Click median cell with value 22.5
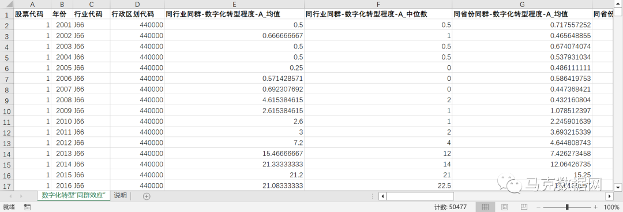Viewport: 623px width, 212px height. click(378, 185)
